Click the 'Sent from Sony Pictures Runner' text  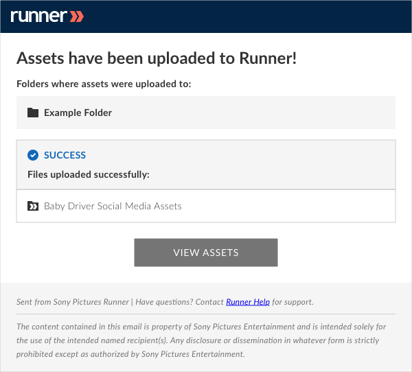point(73,302)
